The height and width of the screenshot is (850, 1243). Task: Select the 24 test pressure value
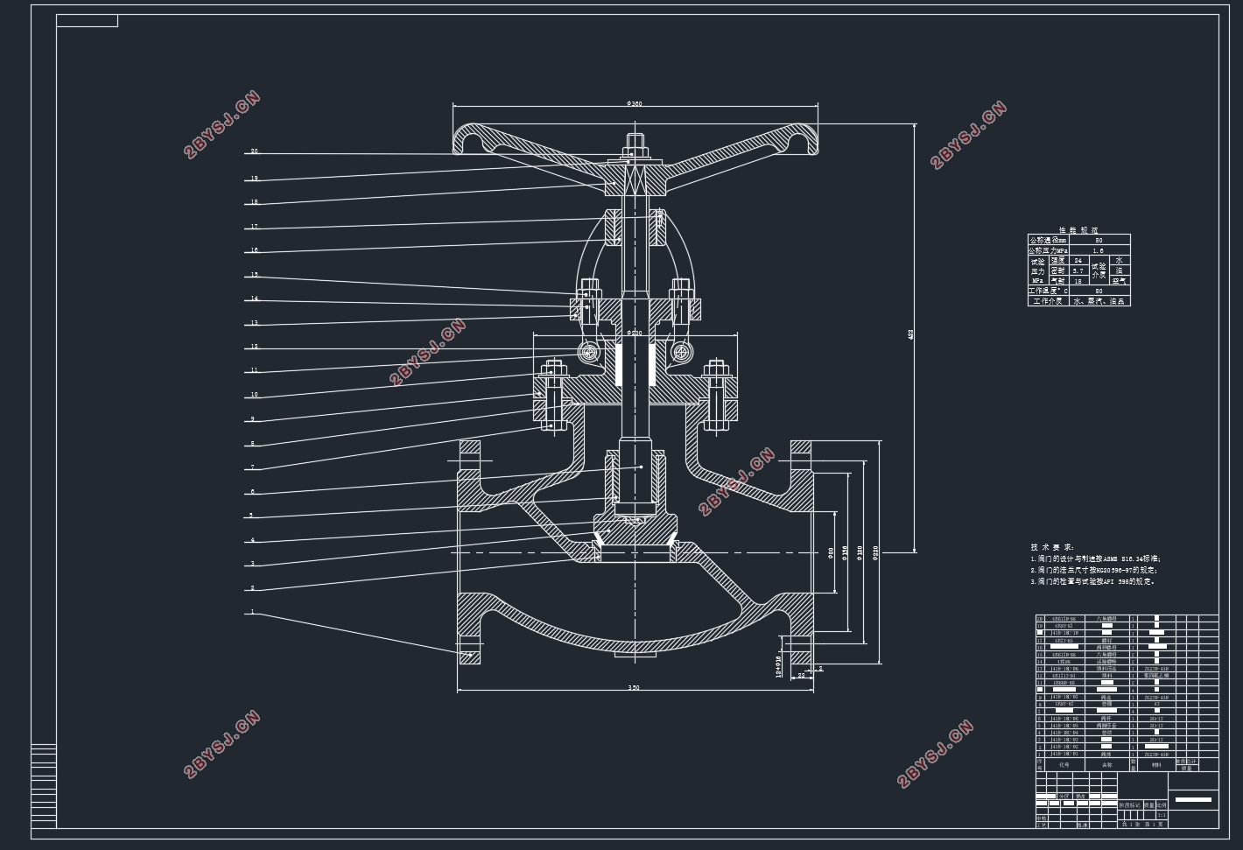[x=1078, y=260]
